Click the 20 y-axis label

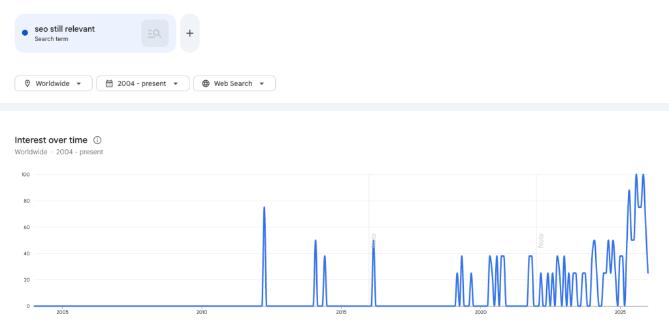pos(27,279)
